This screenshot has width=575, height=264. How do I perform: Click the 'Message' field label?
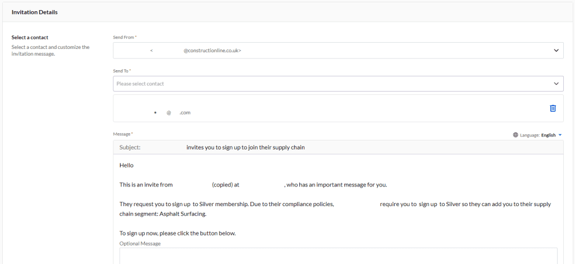(122, 134)
